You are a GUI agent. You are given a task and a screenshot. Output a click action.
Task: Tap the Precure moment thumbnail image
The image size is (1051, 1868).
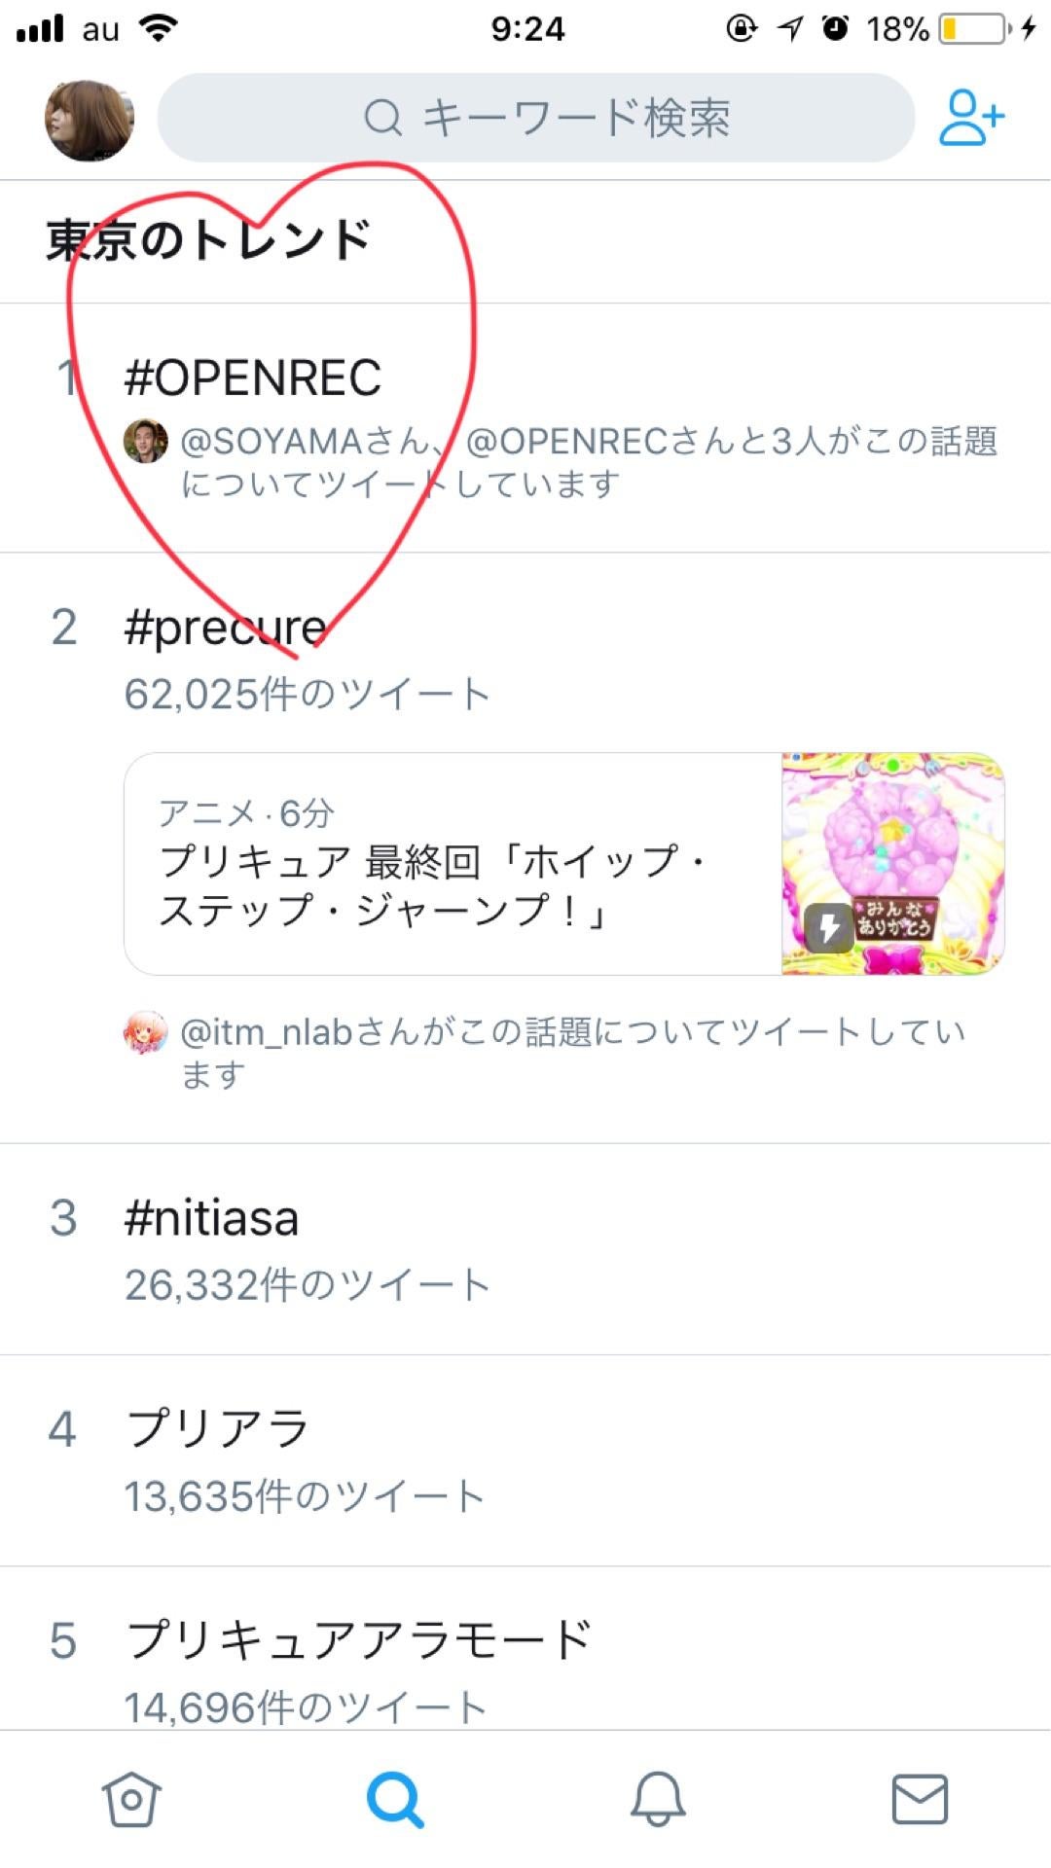coord(893,864)
